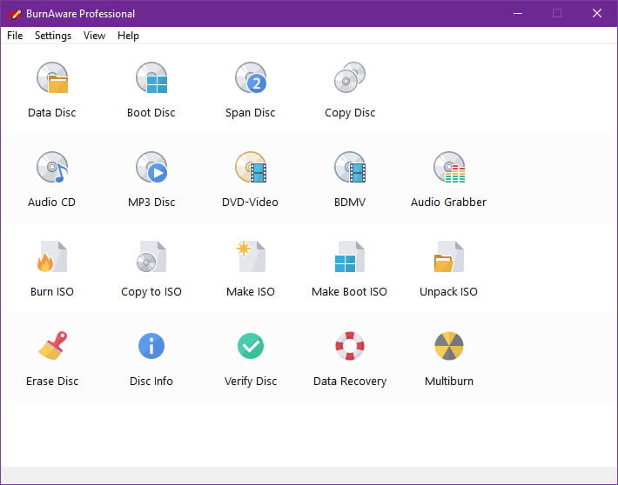
Task: Click the "Unpack ISO" text label
Action: pos(449,292)
